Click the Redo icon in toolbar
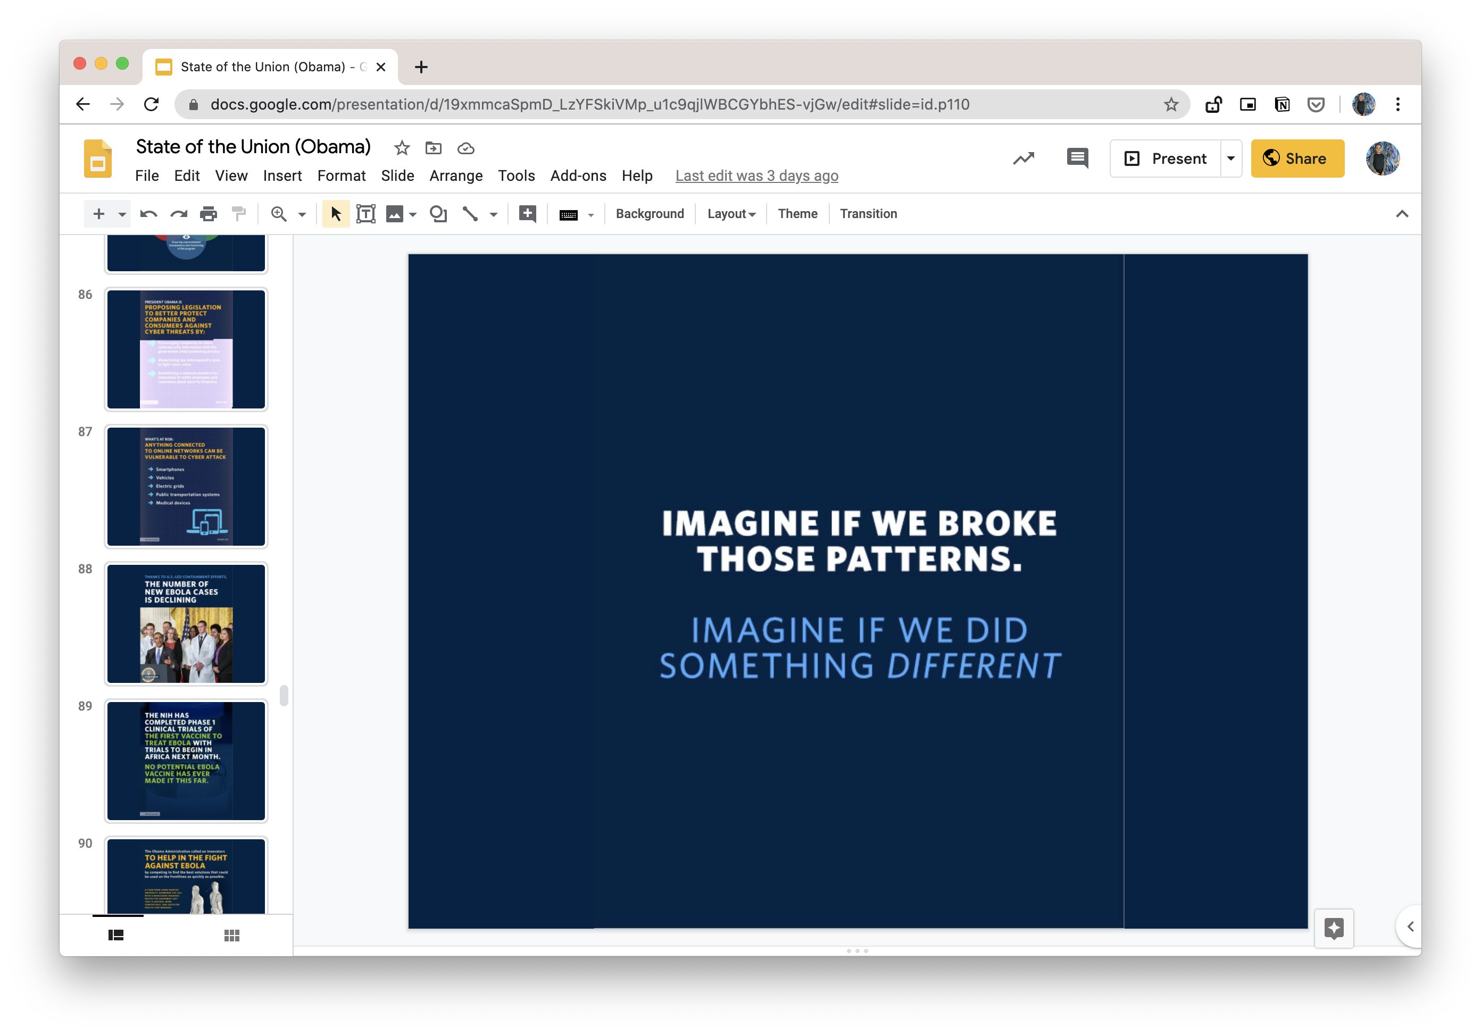The image size is (1481, 1035). coord(179,214)
